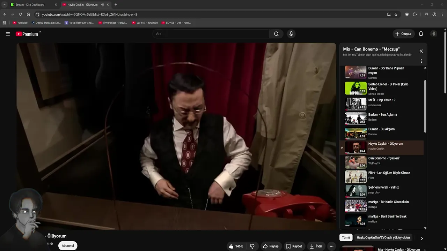Close the Kick Dashboard tab
Viewport: 447px width, 251px height.
[56, 5]
